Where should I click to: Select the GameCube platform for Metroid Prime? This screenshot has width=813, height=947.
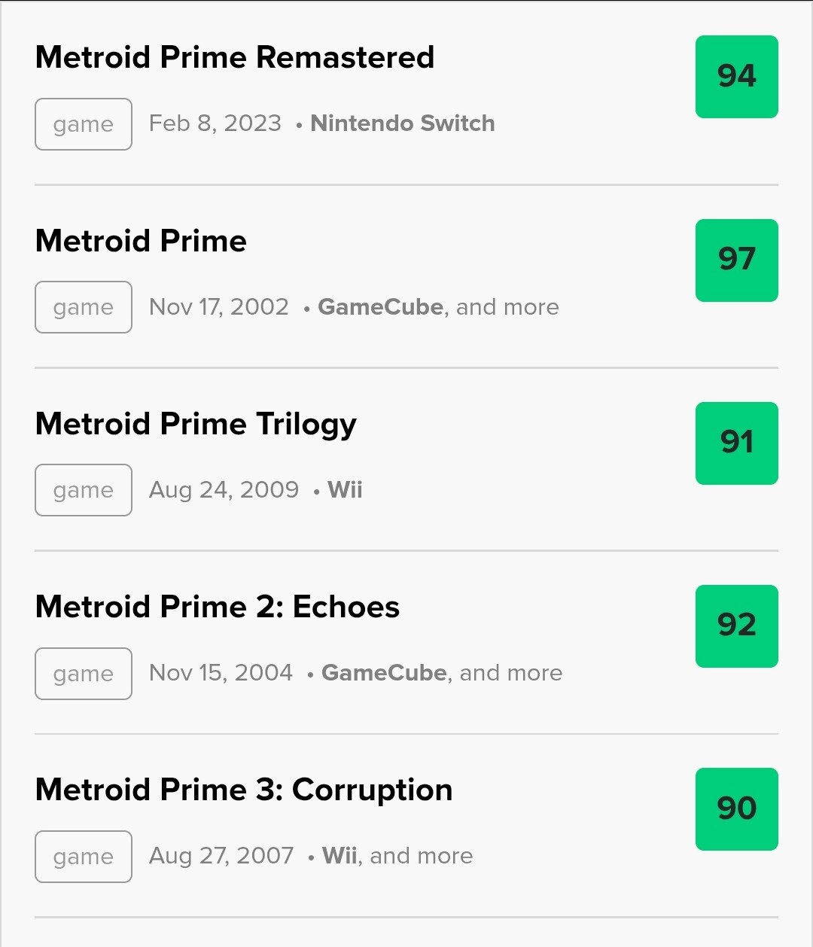pyautogui.click(x=380, y=307)
